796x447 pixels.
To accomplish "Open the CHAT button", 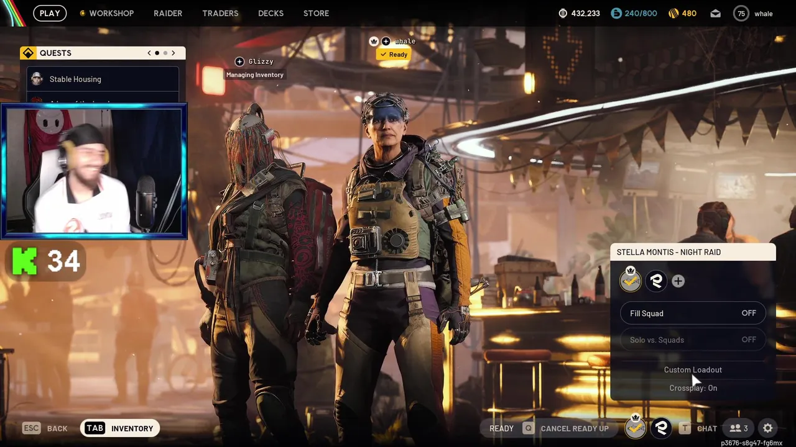I will click(698, 428).
